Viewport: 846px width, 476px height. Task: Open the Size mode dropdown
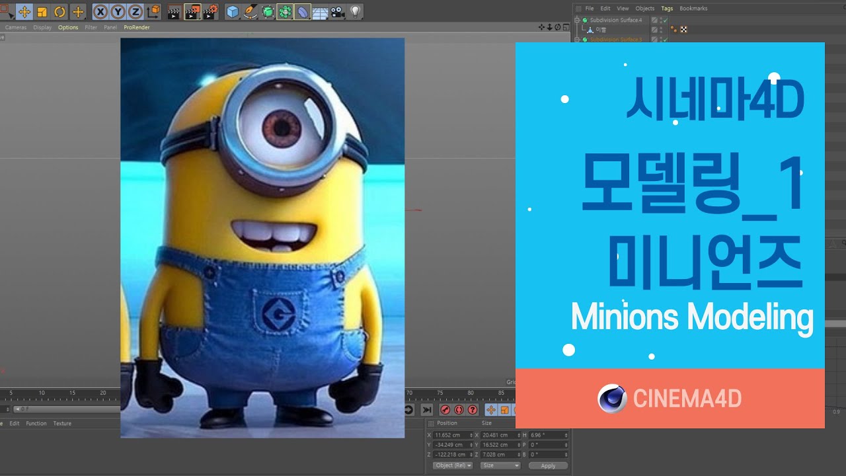[x=500, y=465]
